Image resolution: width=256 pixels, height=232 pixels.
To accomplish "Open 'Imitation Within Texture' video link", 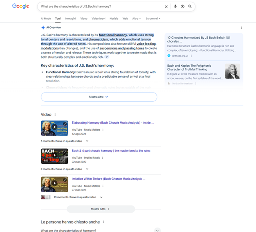I will (x=108, y=179).
